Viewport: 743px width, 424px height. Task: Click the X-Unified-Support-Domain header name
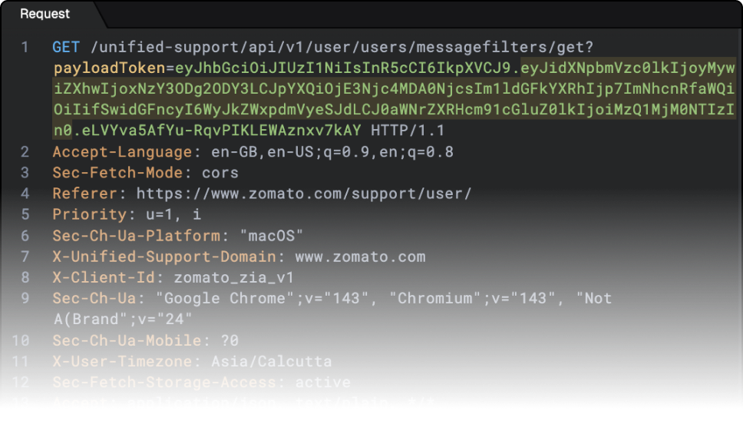point(163,257)
